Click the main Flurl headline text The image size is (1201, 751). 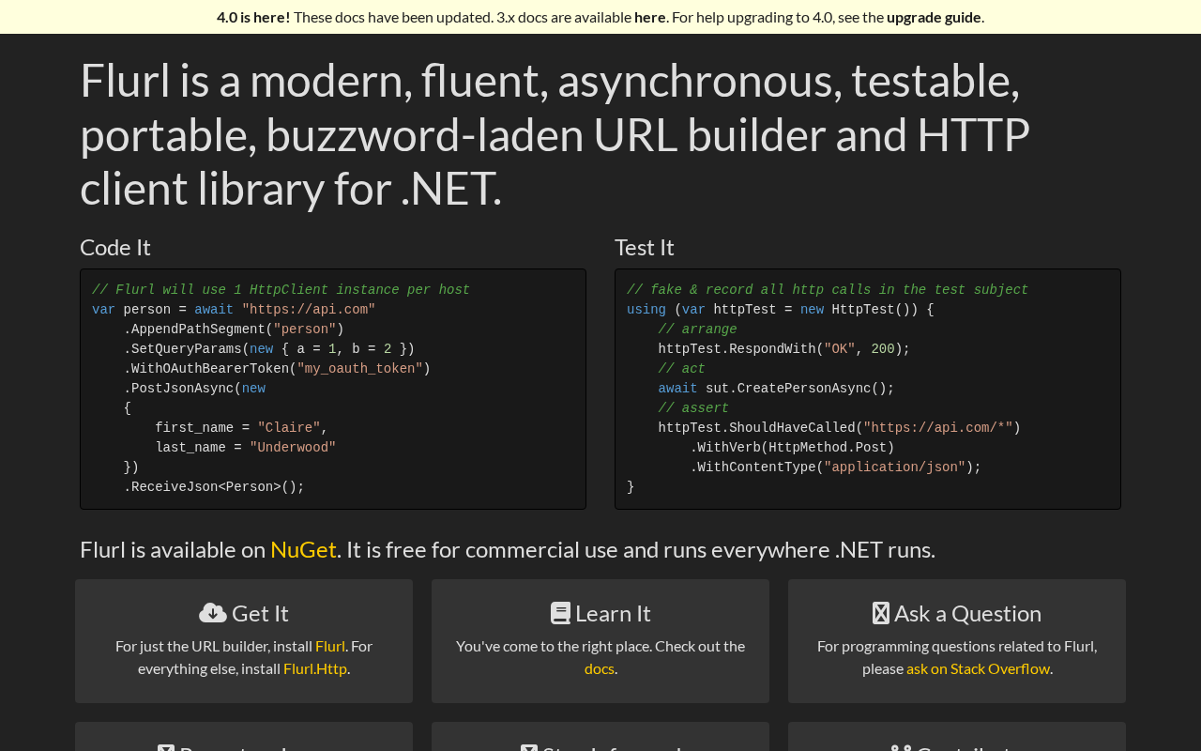555,133
